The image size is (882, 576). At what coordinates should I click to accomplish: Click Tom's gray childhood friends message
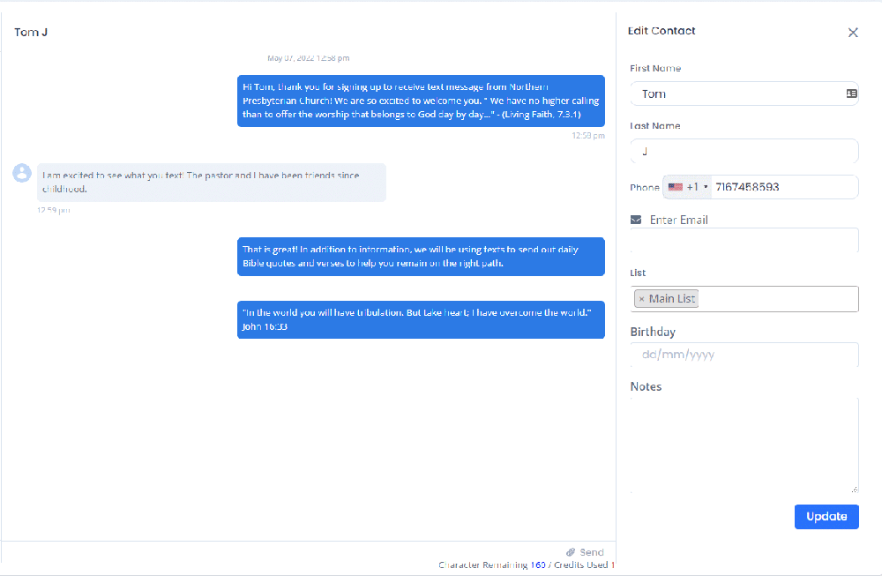[212, 182]
